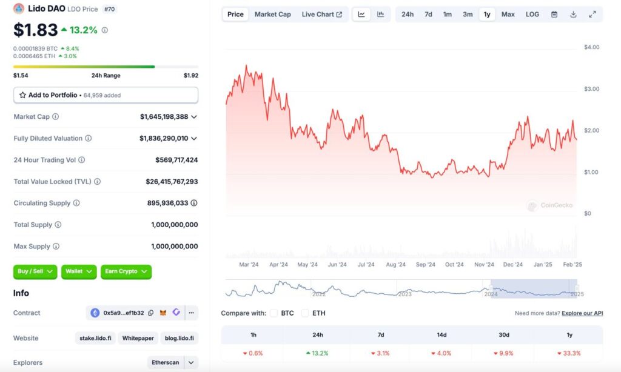Switch to the line chart view icon
621x372 pixels.
[361, 15]
